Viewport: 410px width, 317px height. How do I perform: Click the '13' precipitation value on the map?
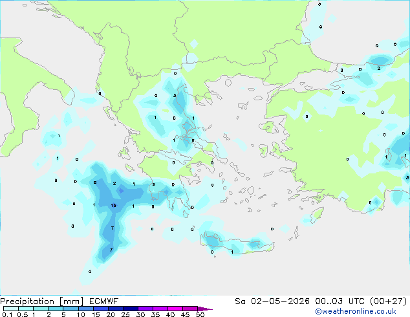[113, 205]
